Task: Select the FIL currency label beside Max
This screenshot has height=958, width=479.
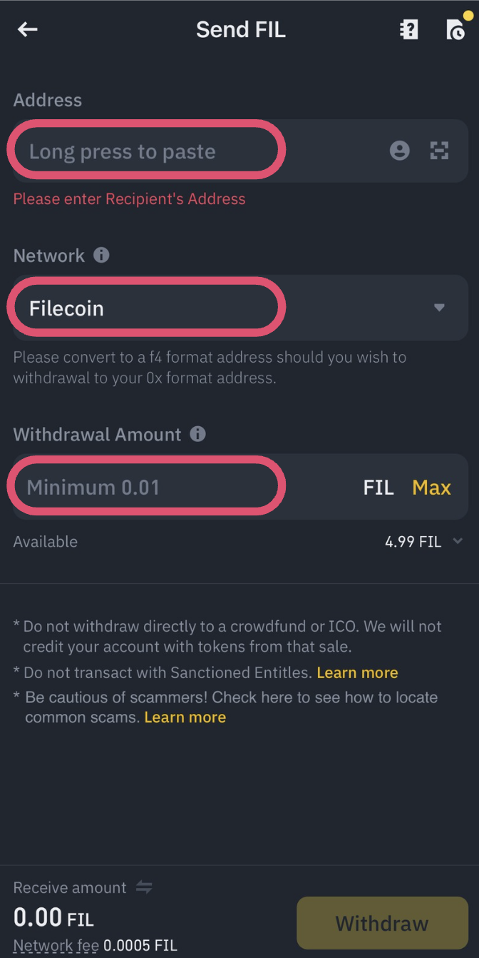Action: click(x=378, y=487)
